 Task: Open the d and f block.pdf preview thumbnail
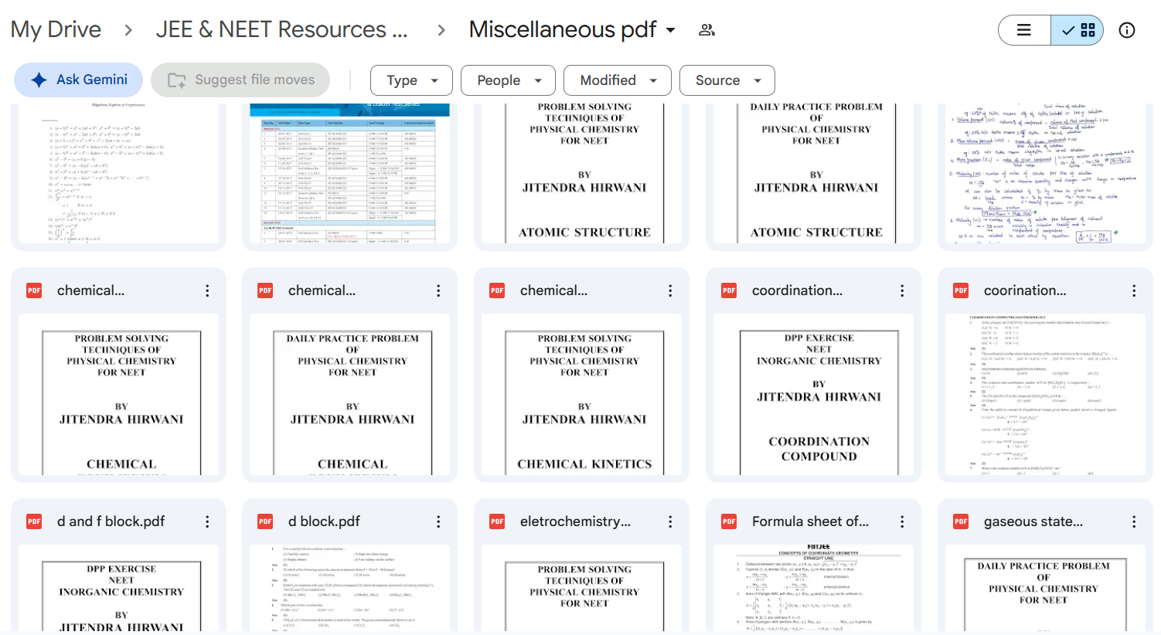click(x=118, y=588)
